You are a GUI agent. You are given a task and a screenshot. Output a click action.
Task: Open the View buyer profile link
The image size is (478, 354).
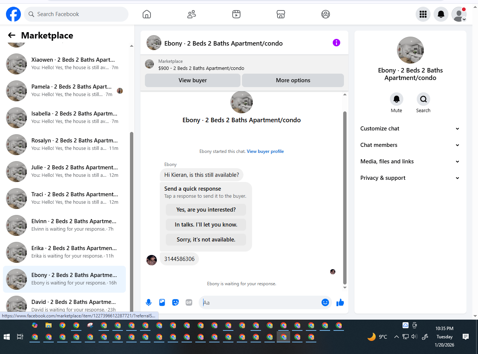265,151
